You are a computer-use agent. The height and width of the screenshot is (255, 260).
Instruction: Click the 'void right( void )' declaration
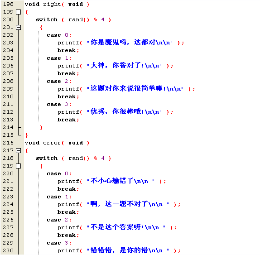[57, 5]
